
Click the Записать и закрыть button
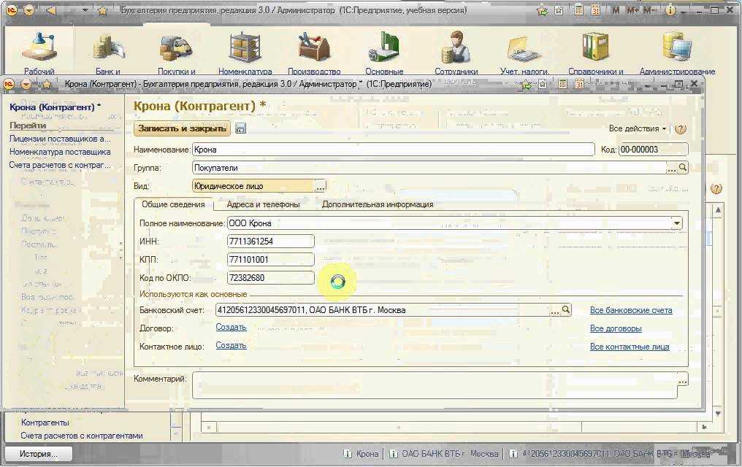[182, 128]
